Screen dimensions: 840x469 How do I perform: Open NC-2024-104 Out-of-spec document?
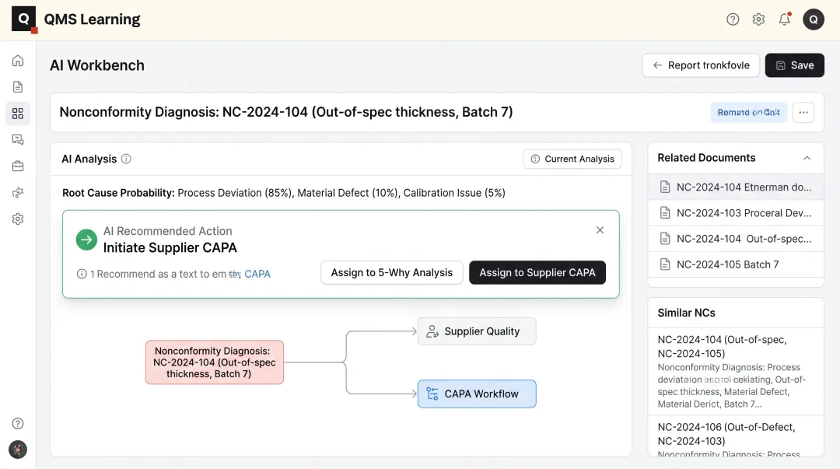coord(736,239)
